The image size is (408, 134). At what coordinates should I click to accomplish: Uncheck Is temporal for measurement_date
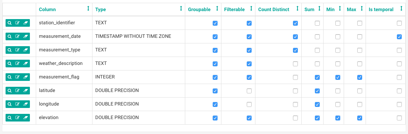coord(399,37)
